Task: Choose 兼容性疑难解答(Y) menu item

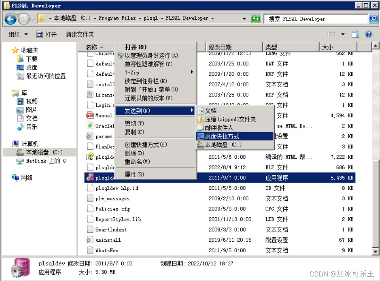Action: tap(156, 64)
